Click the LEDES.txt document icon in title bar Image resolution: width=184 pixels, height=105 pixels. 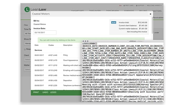tap(128, 41)
